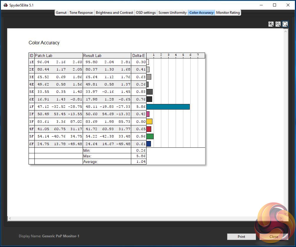
Task: Click the Max value 5.86
Action: [141, 156]
